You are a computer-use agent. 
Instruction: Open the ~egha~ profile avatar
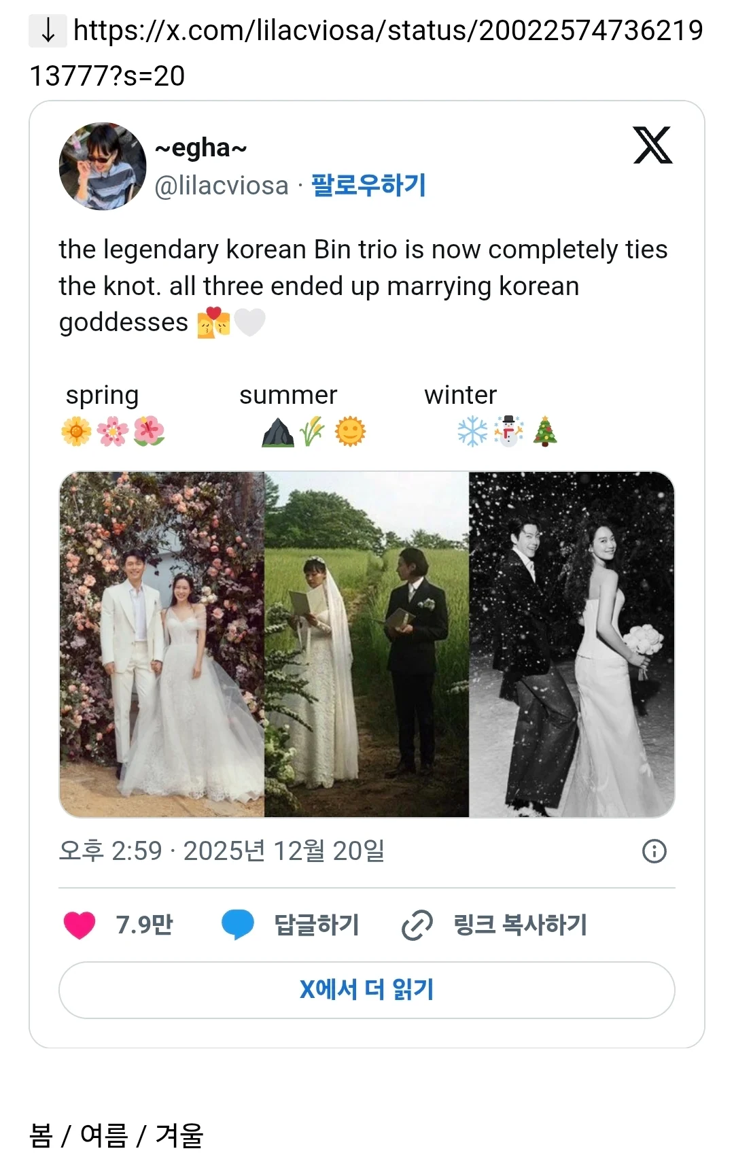click(103, 167)
